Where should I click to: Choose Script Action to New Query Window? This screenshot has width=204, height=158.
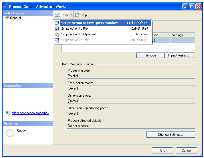point(103,23)
